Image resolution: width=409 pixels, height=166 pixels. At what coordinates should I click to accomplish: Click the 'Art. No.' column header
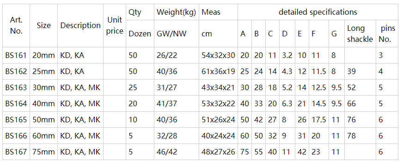[x=16, y=25]
